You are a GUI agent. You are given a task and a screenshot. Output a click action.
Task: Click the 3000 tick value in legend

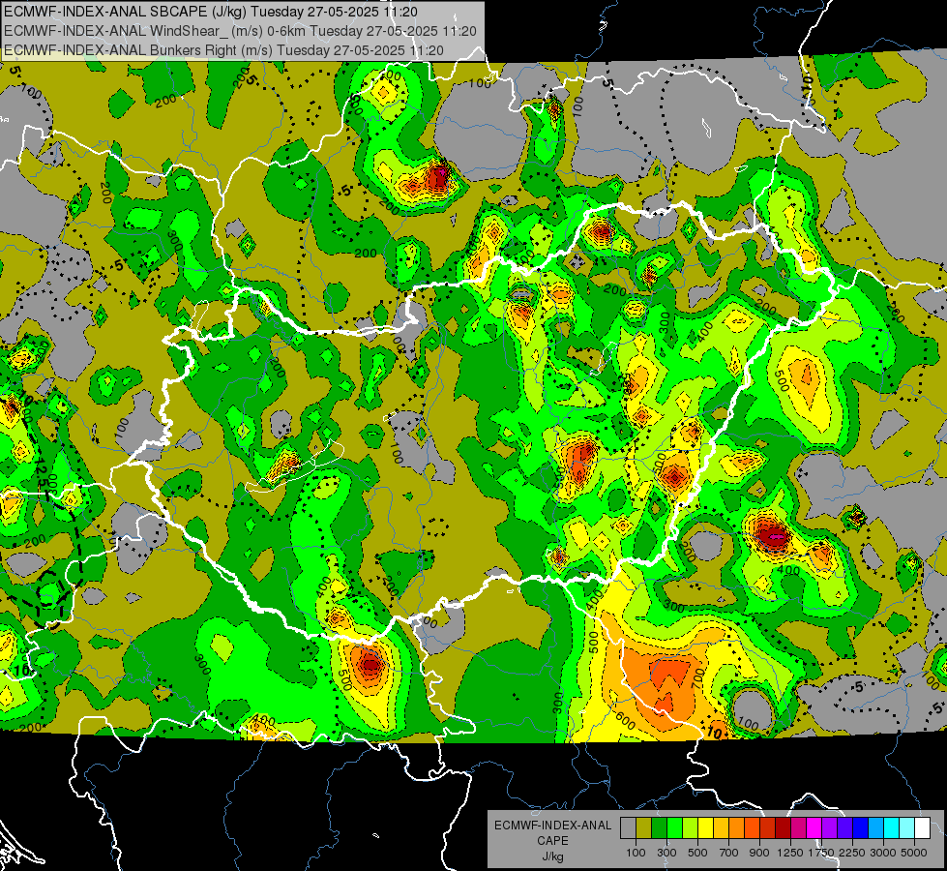pyautogui.click(x=883, y=853)
